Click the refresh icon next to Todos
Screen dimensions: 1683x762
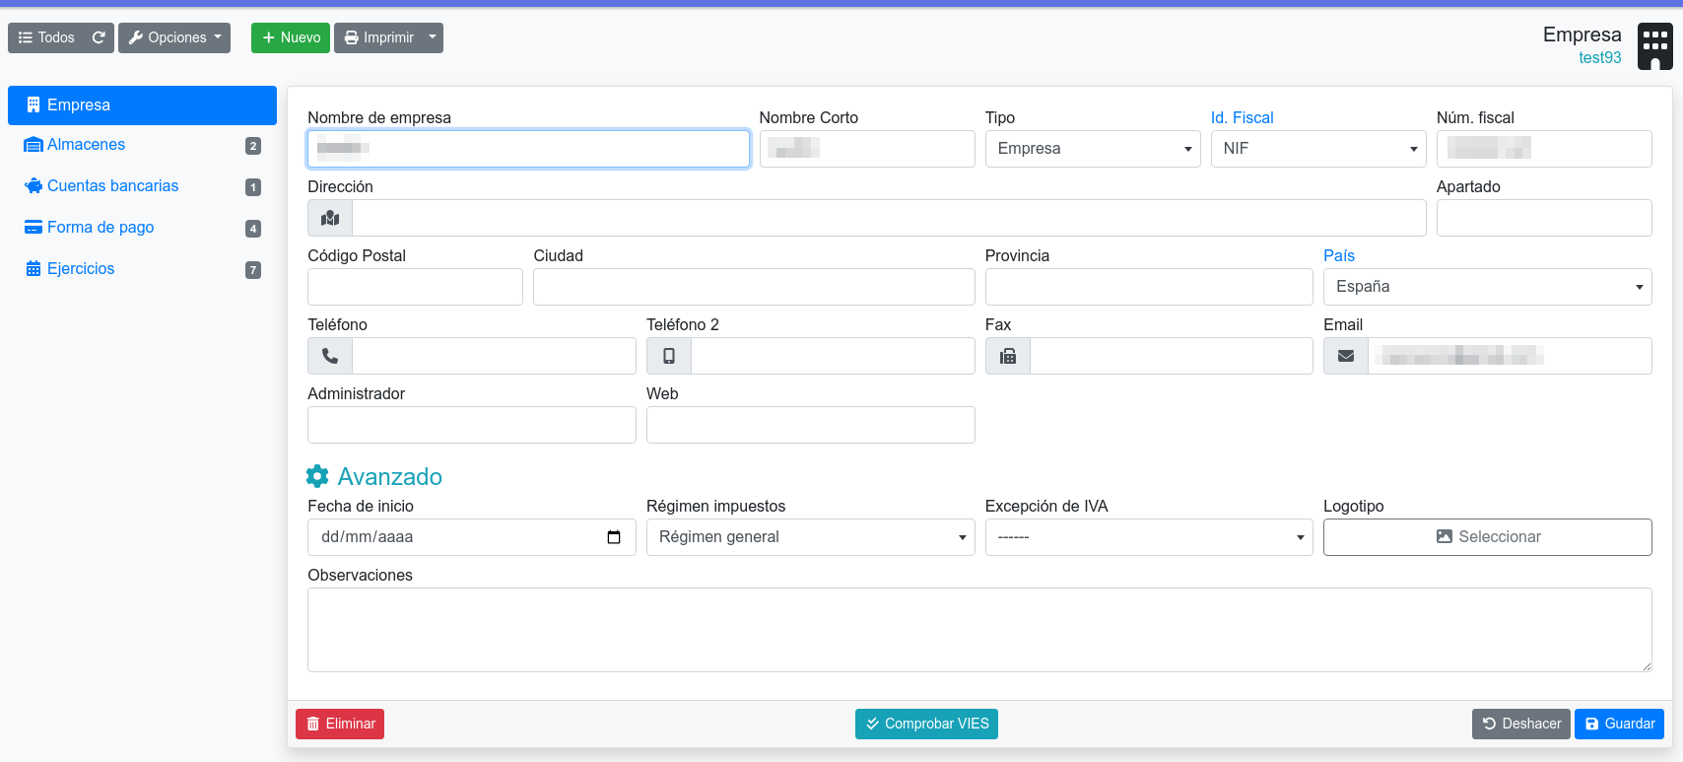tap(99, 37)
